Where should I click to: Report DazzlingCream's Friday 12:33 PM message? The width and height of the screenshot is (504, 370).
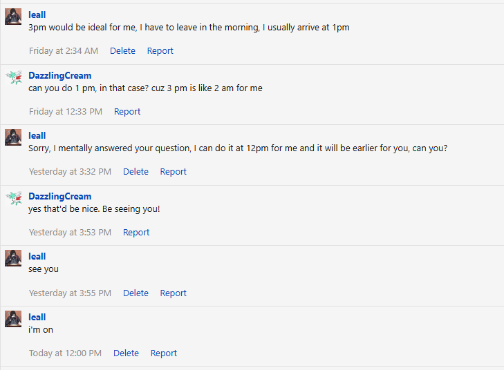127,112
